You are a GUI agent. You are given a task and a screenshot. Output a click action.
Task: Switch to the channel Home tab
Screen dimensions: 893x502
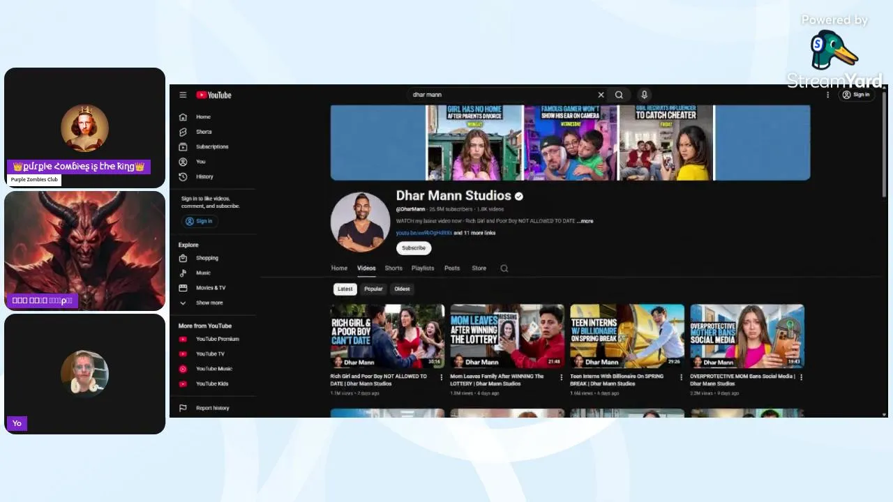click(x=339, y=268)
